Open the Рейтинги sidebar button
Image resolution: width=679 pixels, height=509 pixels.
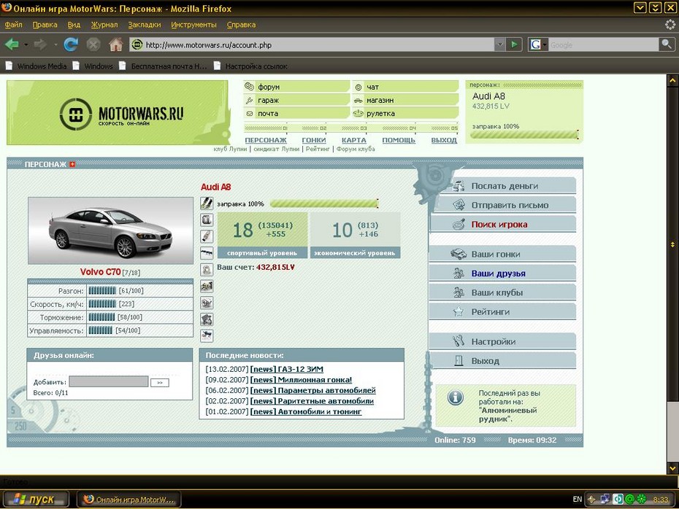[502, 311]
